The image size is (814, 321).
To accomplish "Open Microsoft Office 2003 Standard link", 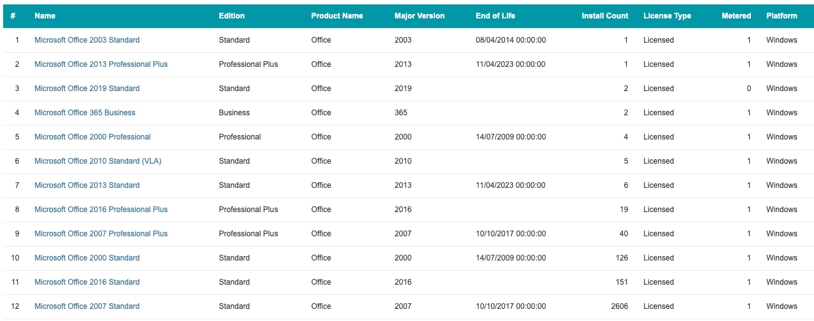I will tap(87, 40).
